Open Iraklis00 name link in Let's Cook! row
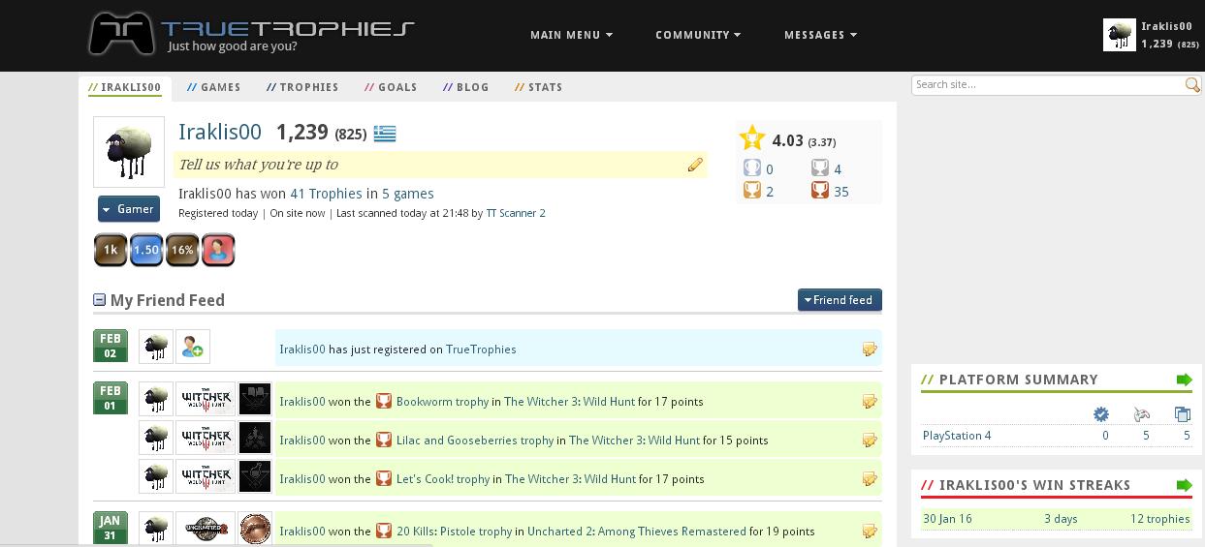Image resolution: width=1205 pixels, height=547 pixels. point(302,479)
